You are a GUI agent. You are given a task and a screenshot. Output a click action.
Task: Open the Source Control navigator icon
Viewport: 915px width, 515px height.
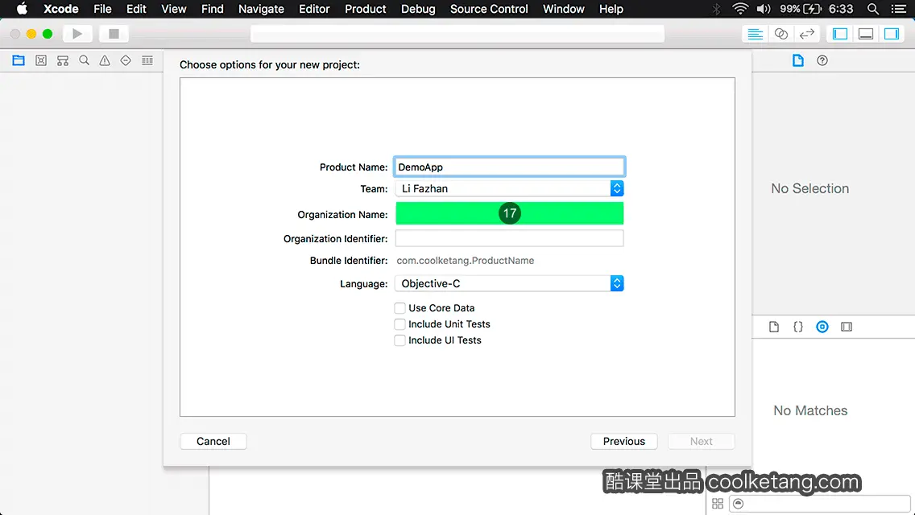[41, 60]
